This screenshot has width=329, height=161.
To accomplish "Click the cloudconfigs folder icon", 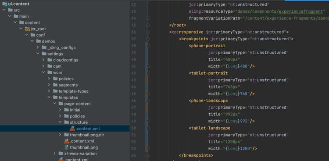I will point(50,60).
